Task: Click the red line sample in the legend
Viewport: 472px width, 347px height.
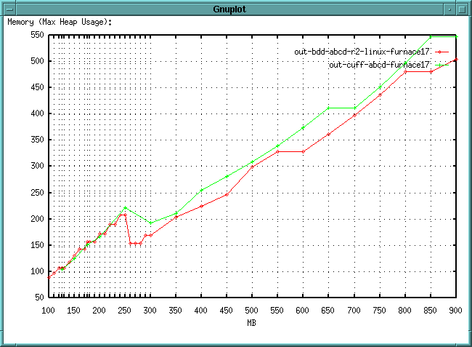Action: coord(444,52)
